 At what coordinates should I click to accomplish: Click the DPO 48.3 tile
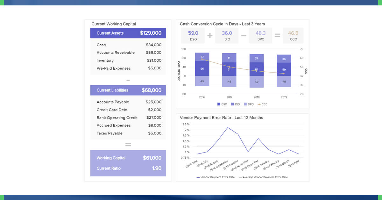pos(260,36)
